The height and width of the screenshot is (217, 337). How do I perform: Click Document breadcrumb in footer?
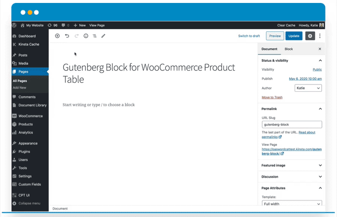(x=60, y=209)
